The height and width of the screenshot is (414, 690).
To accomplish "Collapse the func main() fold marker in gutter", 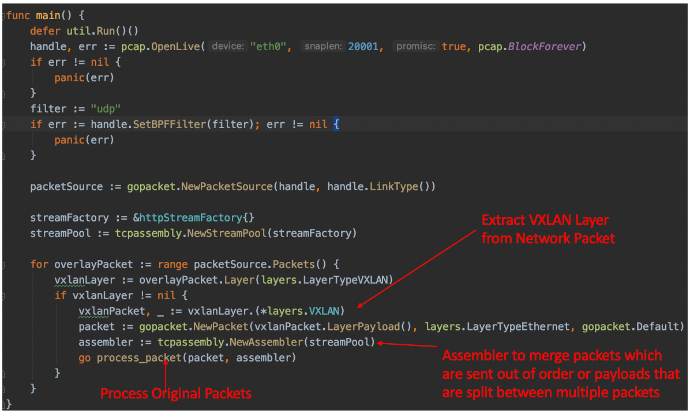I will (x=3, y=16).
